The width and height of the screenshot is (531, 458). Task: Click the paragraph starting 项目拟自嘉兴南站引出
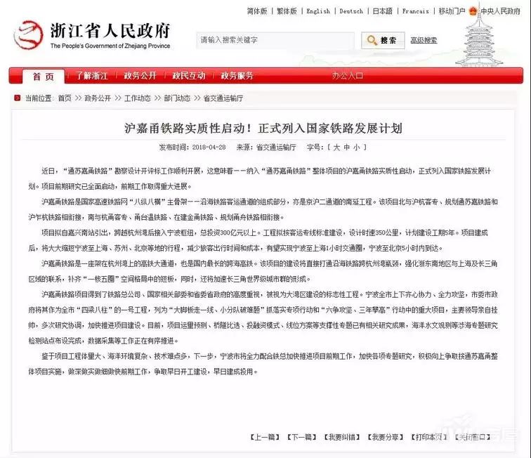(x=258, y=240)
